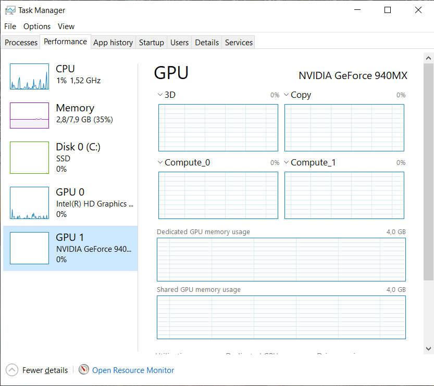
Task: Click the CPU usage graph thumbnail
Action: [29, 77]
